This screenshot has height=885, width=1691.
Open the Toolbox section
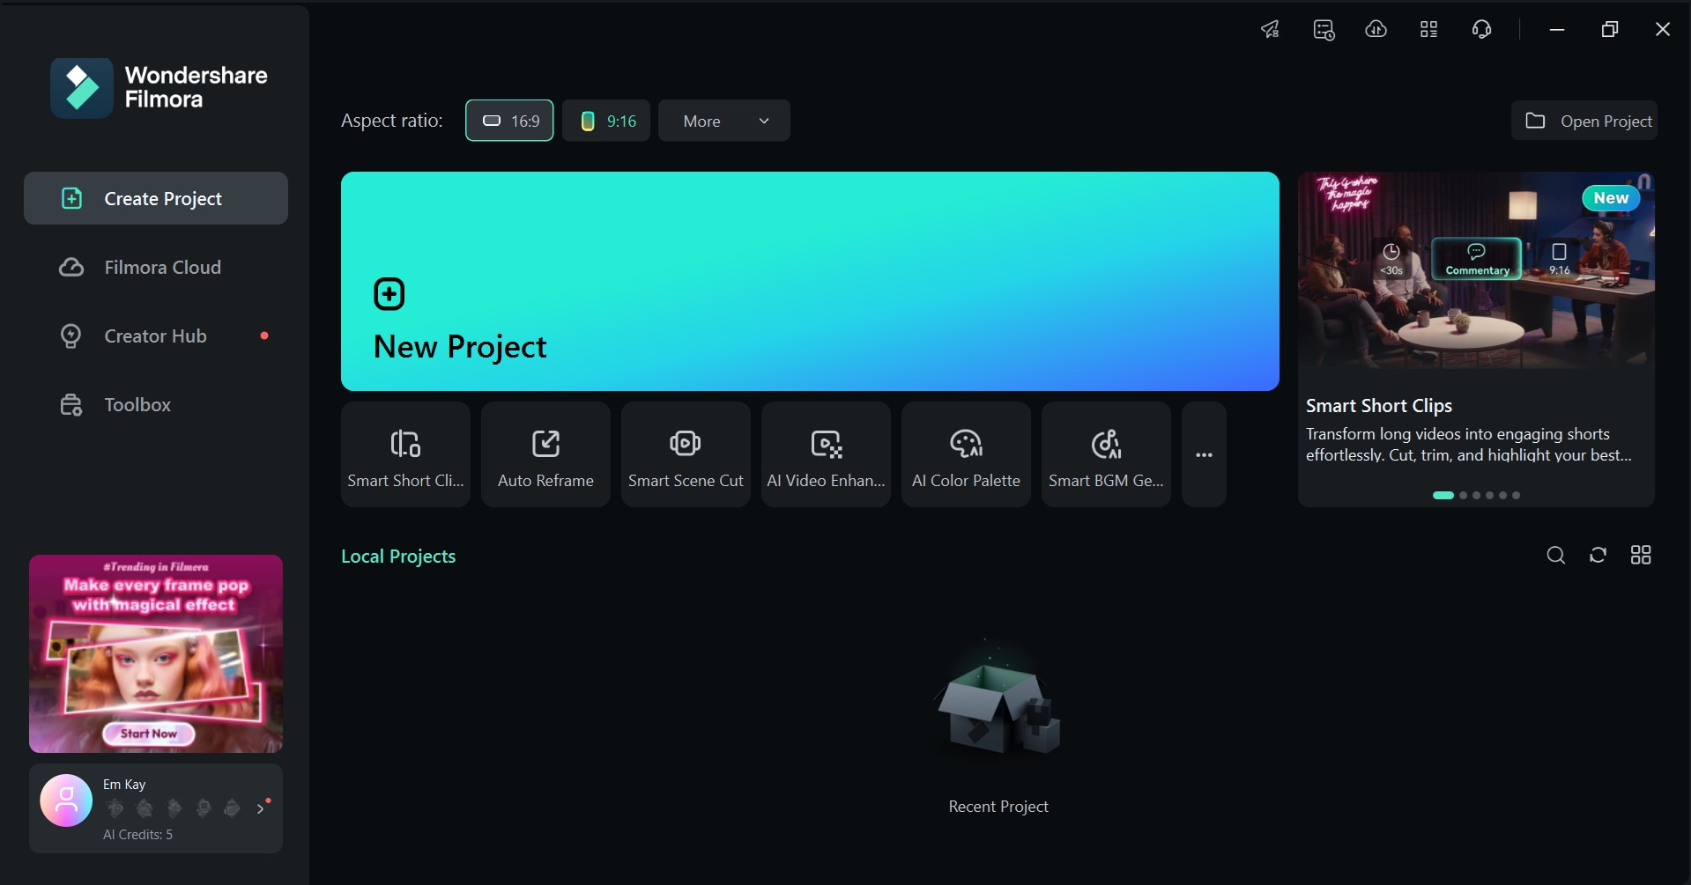point(156,404)
